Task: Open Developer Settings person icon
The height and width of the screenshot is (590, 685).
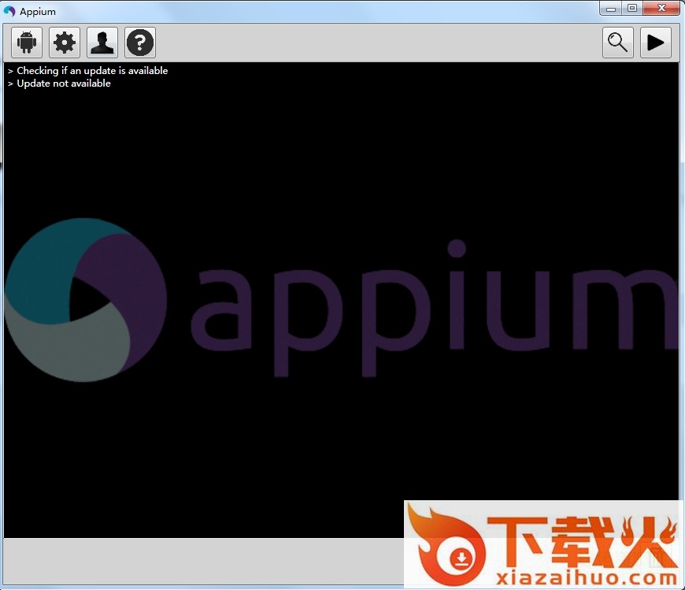Action: coord(102,43)
